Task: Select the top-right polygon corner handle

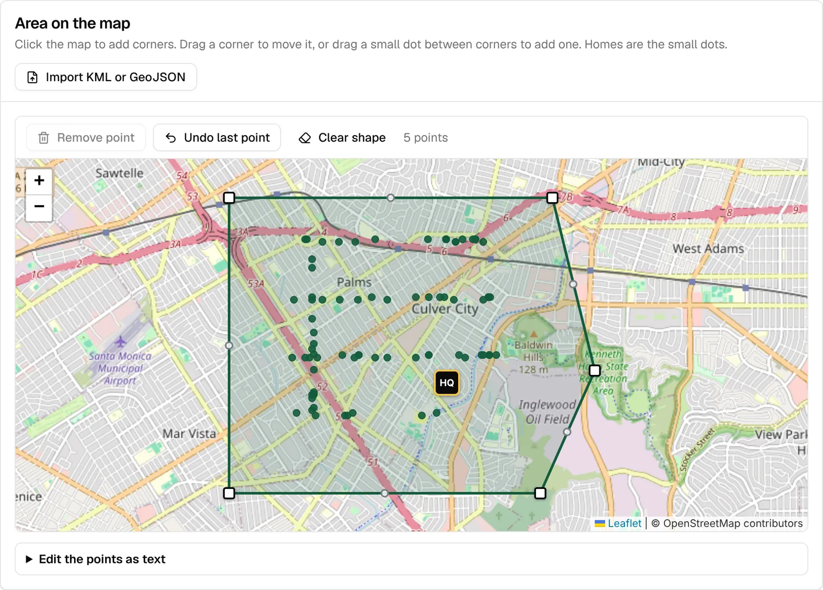Action: 552,198
